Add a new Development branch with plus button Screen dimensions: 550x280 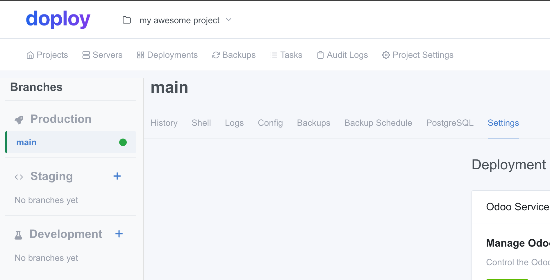[x=119, y=234]
